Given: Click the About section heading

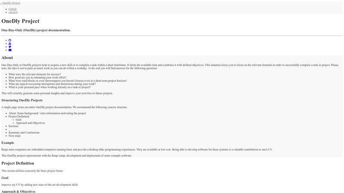Looking at the screenshot, I should (7, 58).
